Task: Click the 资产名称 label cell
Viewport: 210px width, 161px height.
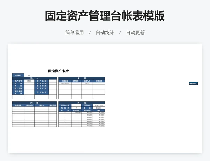Action: click(42, 81)
